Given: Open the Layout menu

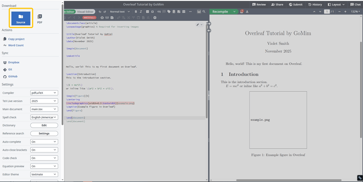Looking at the screenshot, I should click(336, 4).
